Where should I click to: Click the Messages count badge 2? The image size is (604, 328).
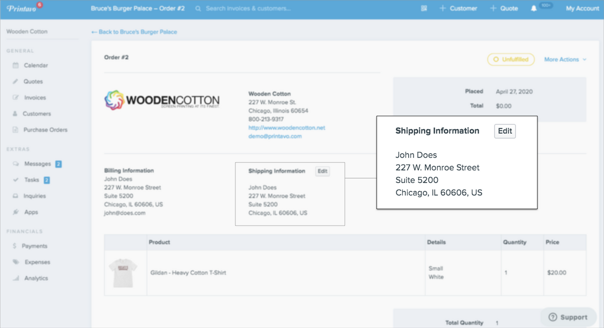(58, 164)
